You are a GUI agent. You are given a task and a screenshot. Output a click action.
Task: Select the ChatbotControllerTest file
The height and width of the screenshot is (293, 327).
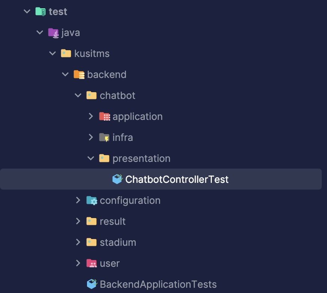coord(177,179)
